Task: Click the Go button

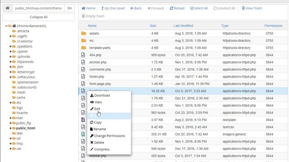Action: point(70,8)
